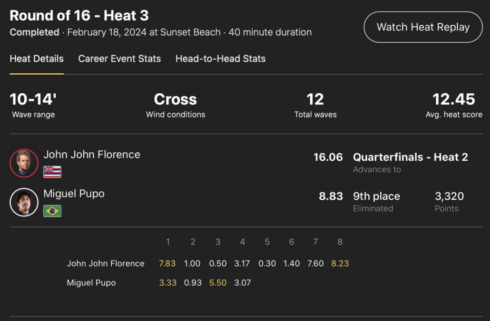
Task: Click John John Florence name in results
Action: tap(92, 155)
